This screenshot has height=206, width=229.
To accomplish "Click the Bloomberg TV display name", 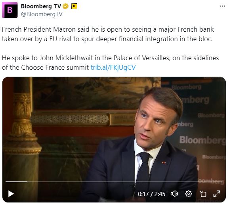I will tap(41, 6).
